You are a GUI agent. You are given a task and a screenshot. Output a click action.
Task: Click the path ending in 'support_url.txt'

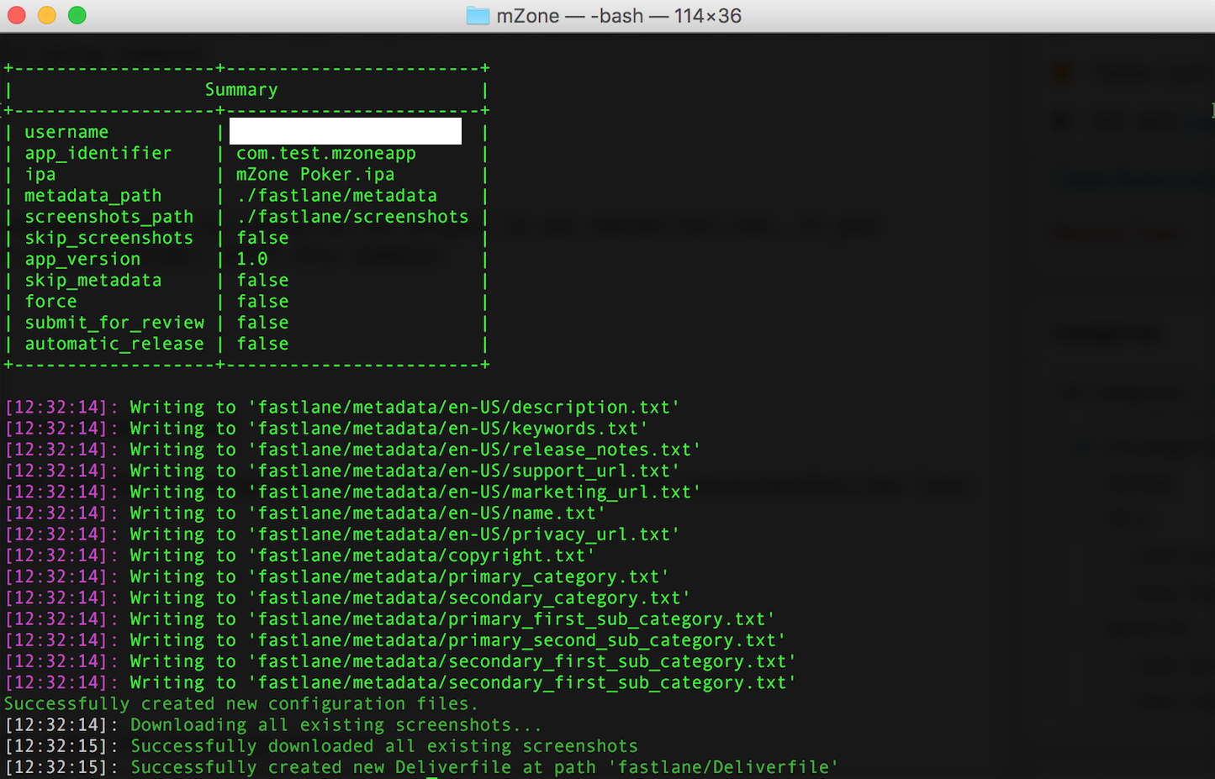tap(464, 471)
